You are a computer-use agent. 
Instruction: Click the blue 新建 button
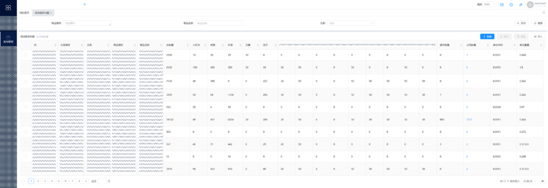click(487, 36)
